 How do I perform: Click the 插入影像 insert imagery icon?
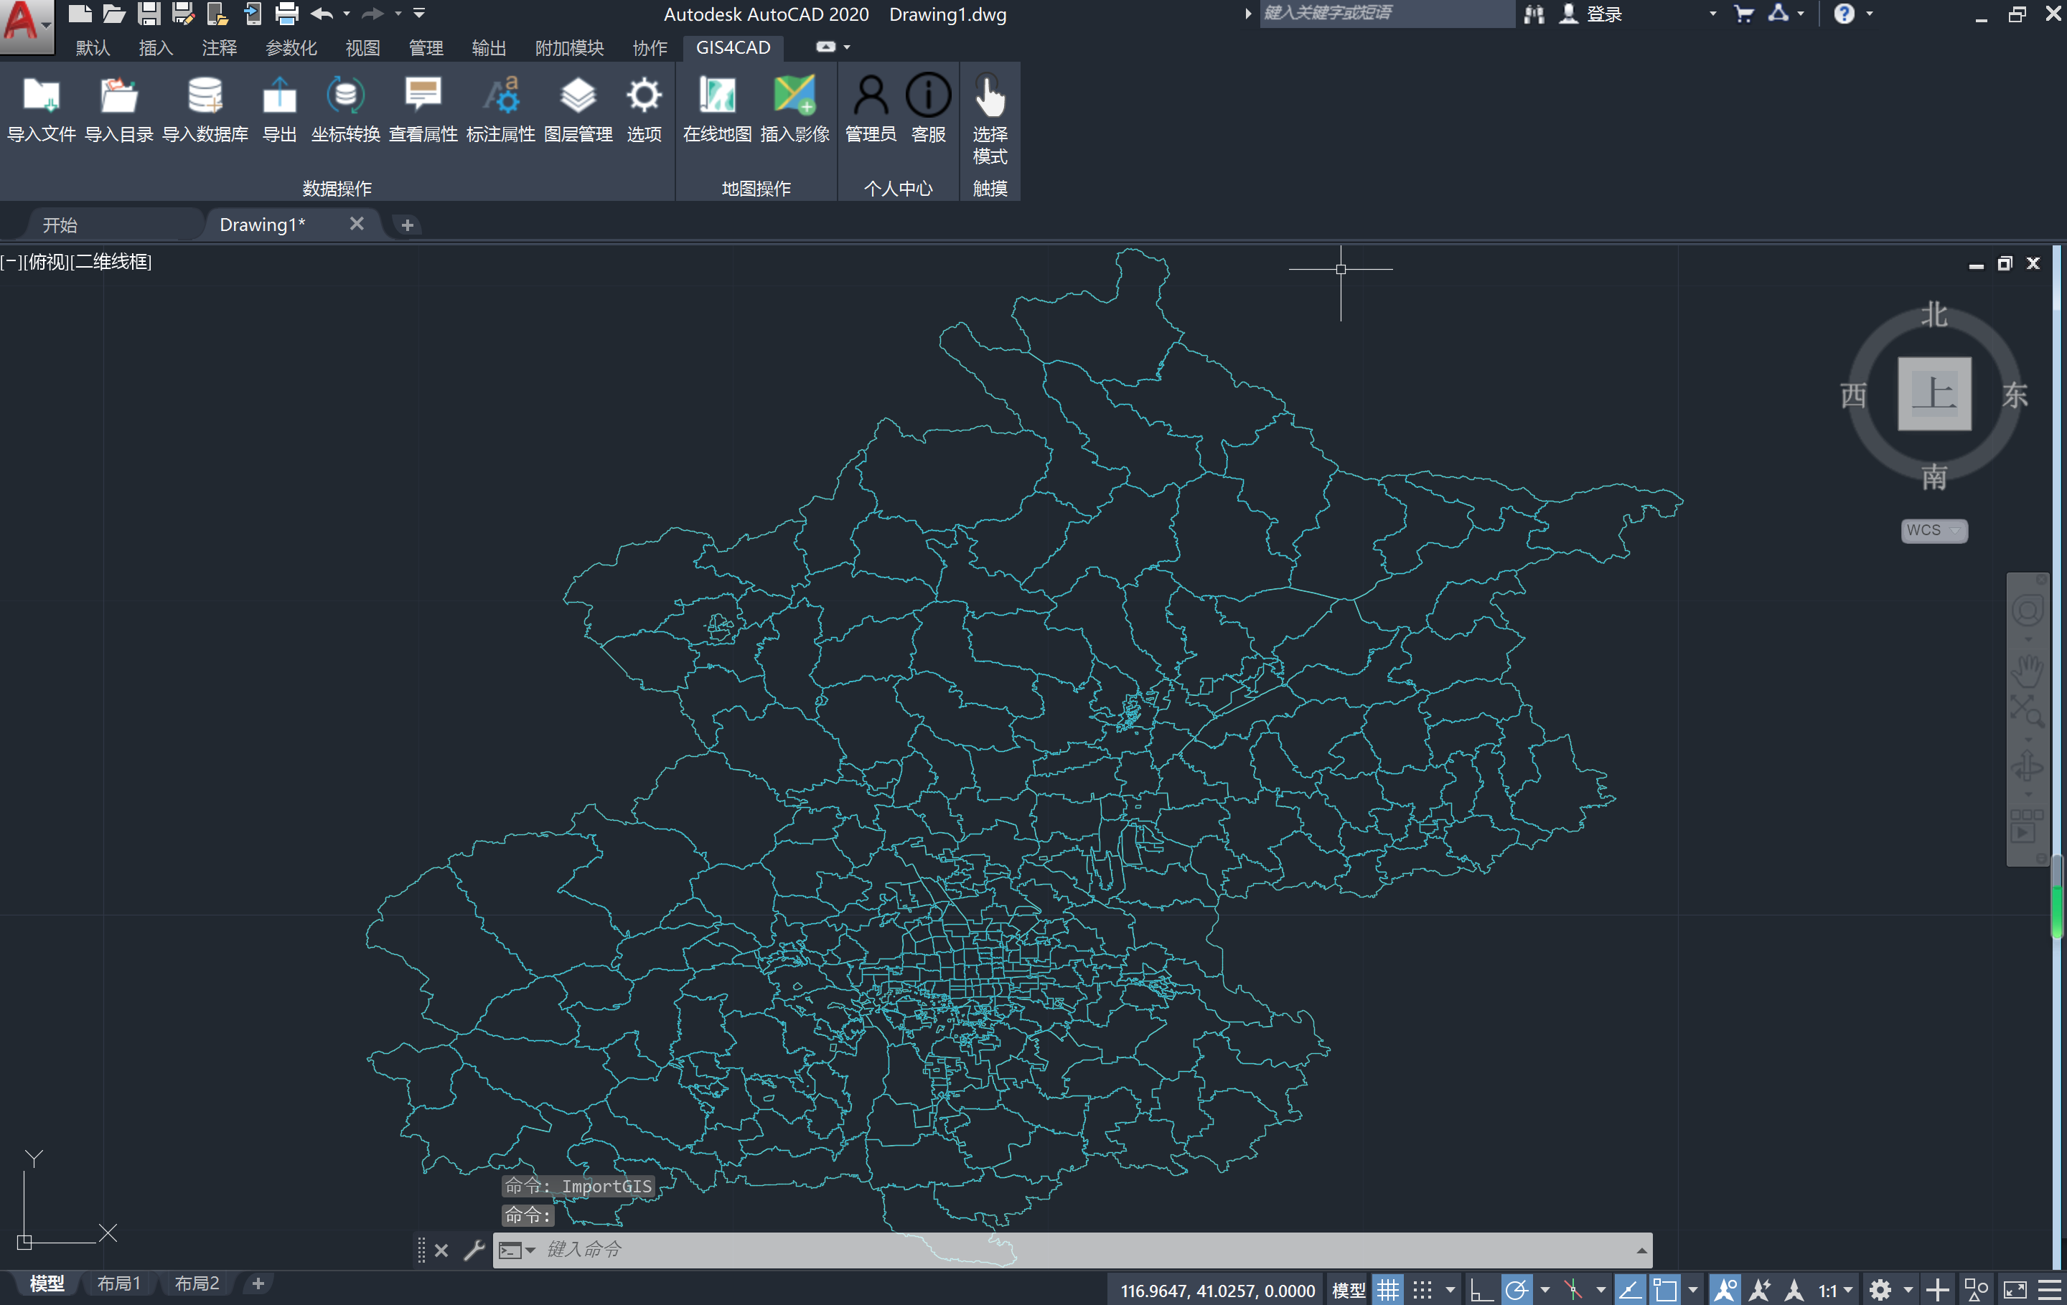pyautogui.click(x=794, y=96)
